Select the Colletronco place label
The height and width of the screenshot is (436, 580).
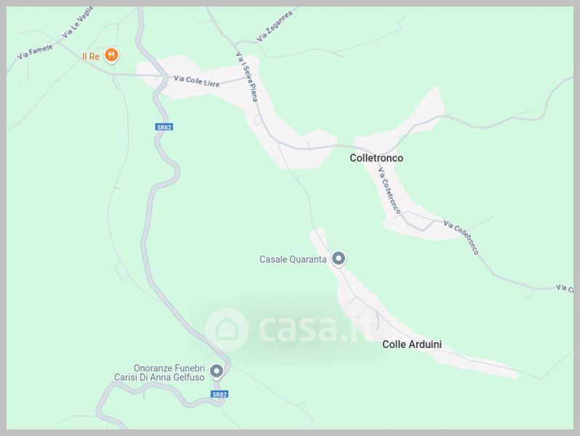point(376,158)
